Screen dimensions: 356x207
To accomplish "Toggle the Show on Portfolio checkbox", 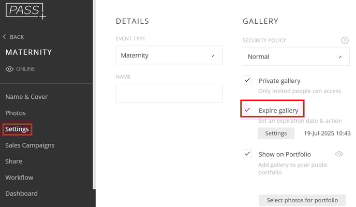I will point(247,154).
